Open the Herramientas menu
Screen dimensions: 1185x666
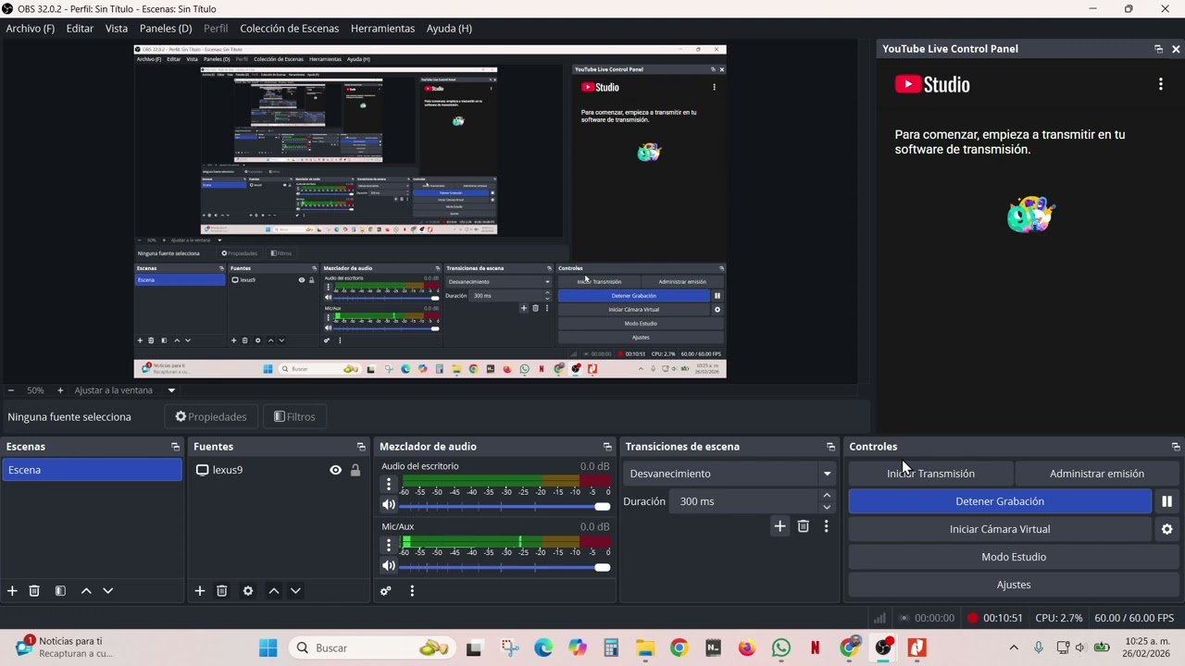(x=382, y=29)
